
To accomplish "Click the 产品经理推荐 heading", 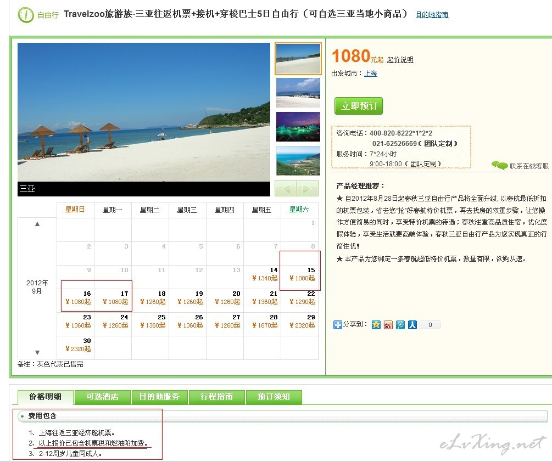I will [360, 186].
